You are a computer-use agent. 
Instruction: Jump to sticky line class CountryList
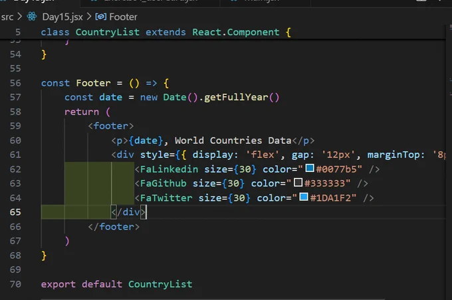[x=166, y=32]
